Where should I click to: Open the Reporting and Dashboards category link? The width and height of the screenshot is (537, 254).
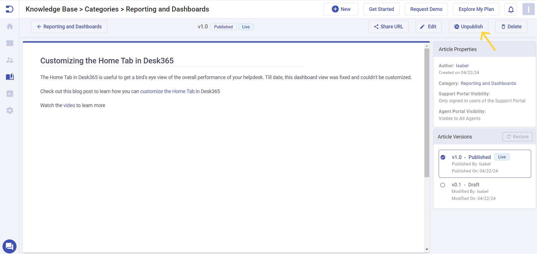click(488, 84)
